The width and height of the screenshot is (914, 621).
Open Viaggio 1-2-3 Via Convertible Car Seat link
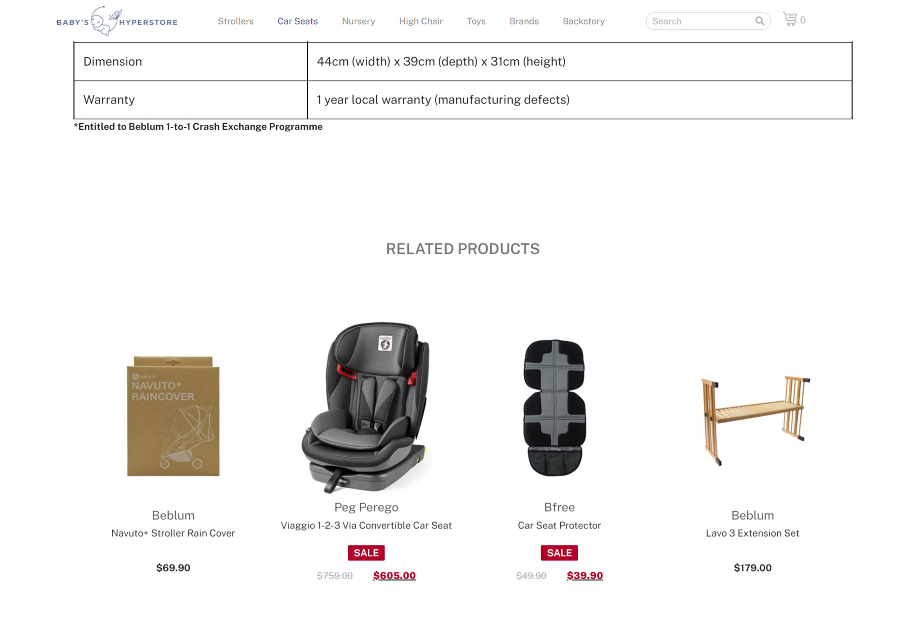point(366,525)
